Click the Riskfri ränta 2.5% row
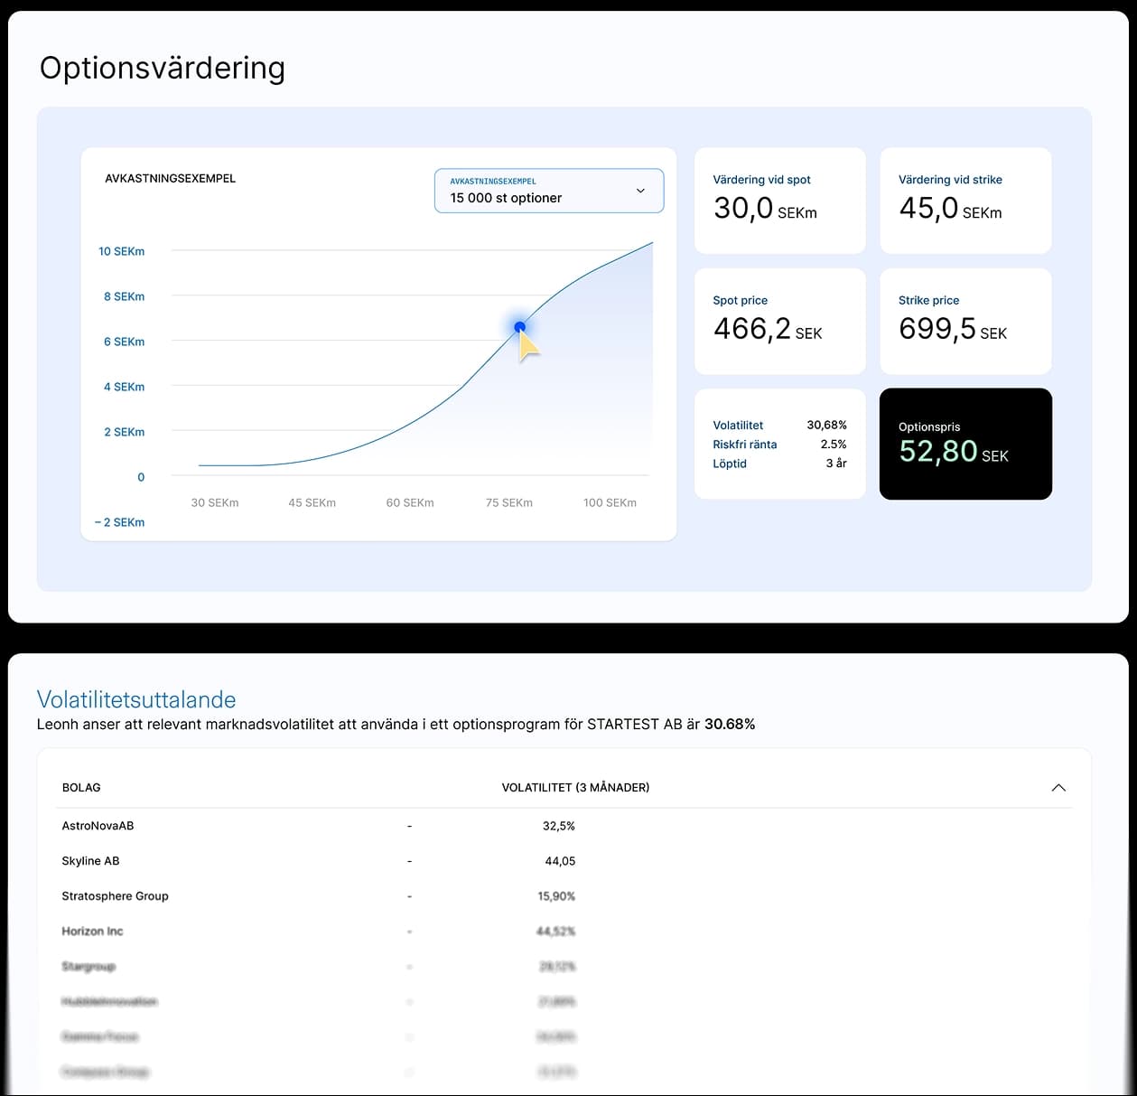Image resolution: width=1137 pixels, height=1096 pixels. 779,445
